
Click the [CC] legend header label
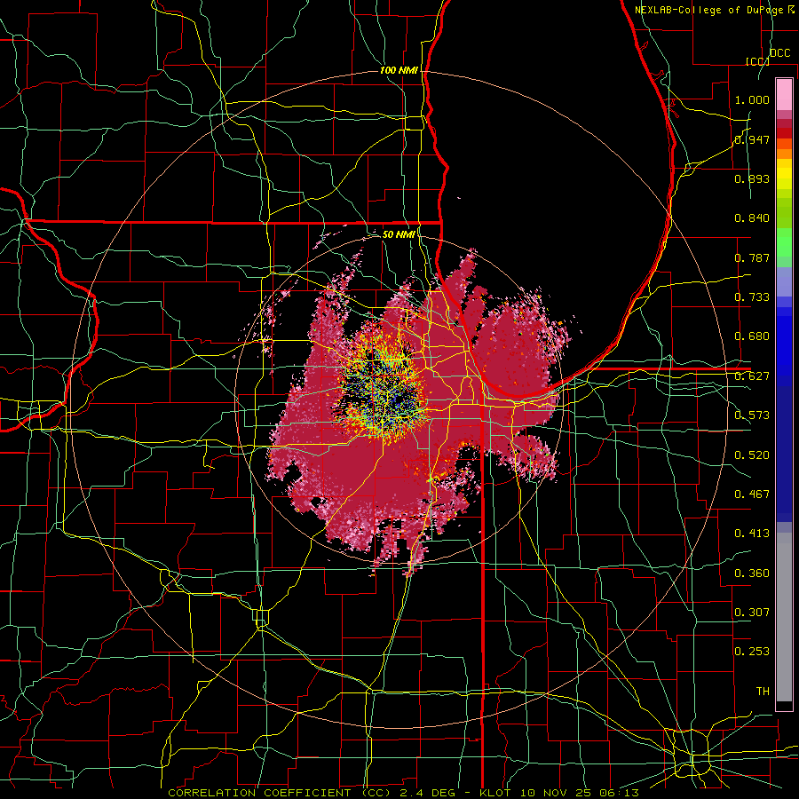pos(757,61)
